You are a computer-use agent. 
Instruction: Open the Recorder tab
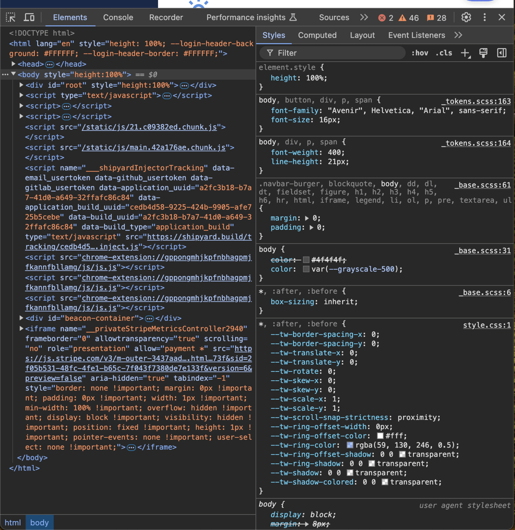tap(166, 17)
